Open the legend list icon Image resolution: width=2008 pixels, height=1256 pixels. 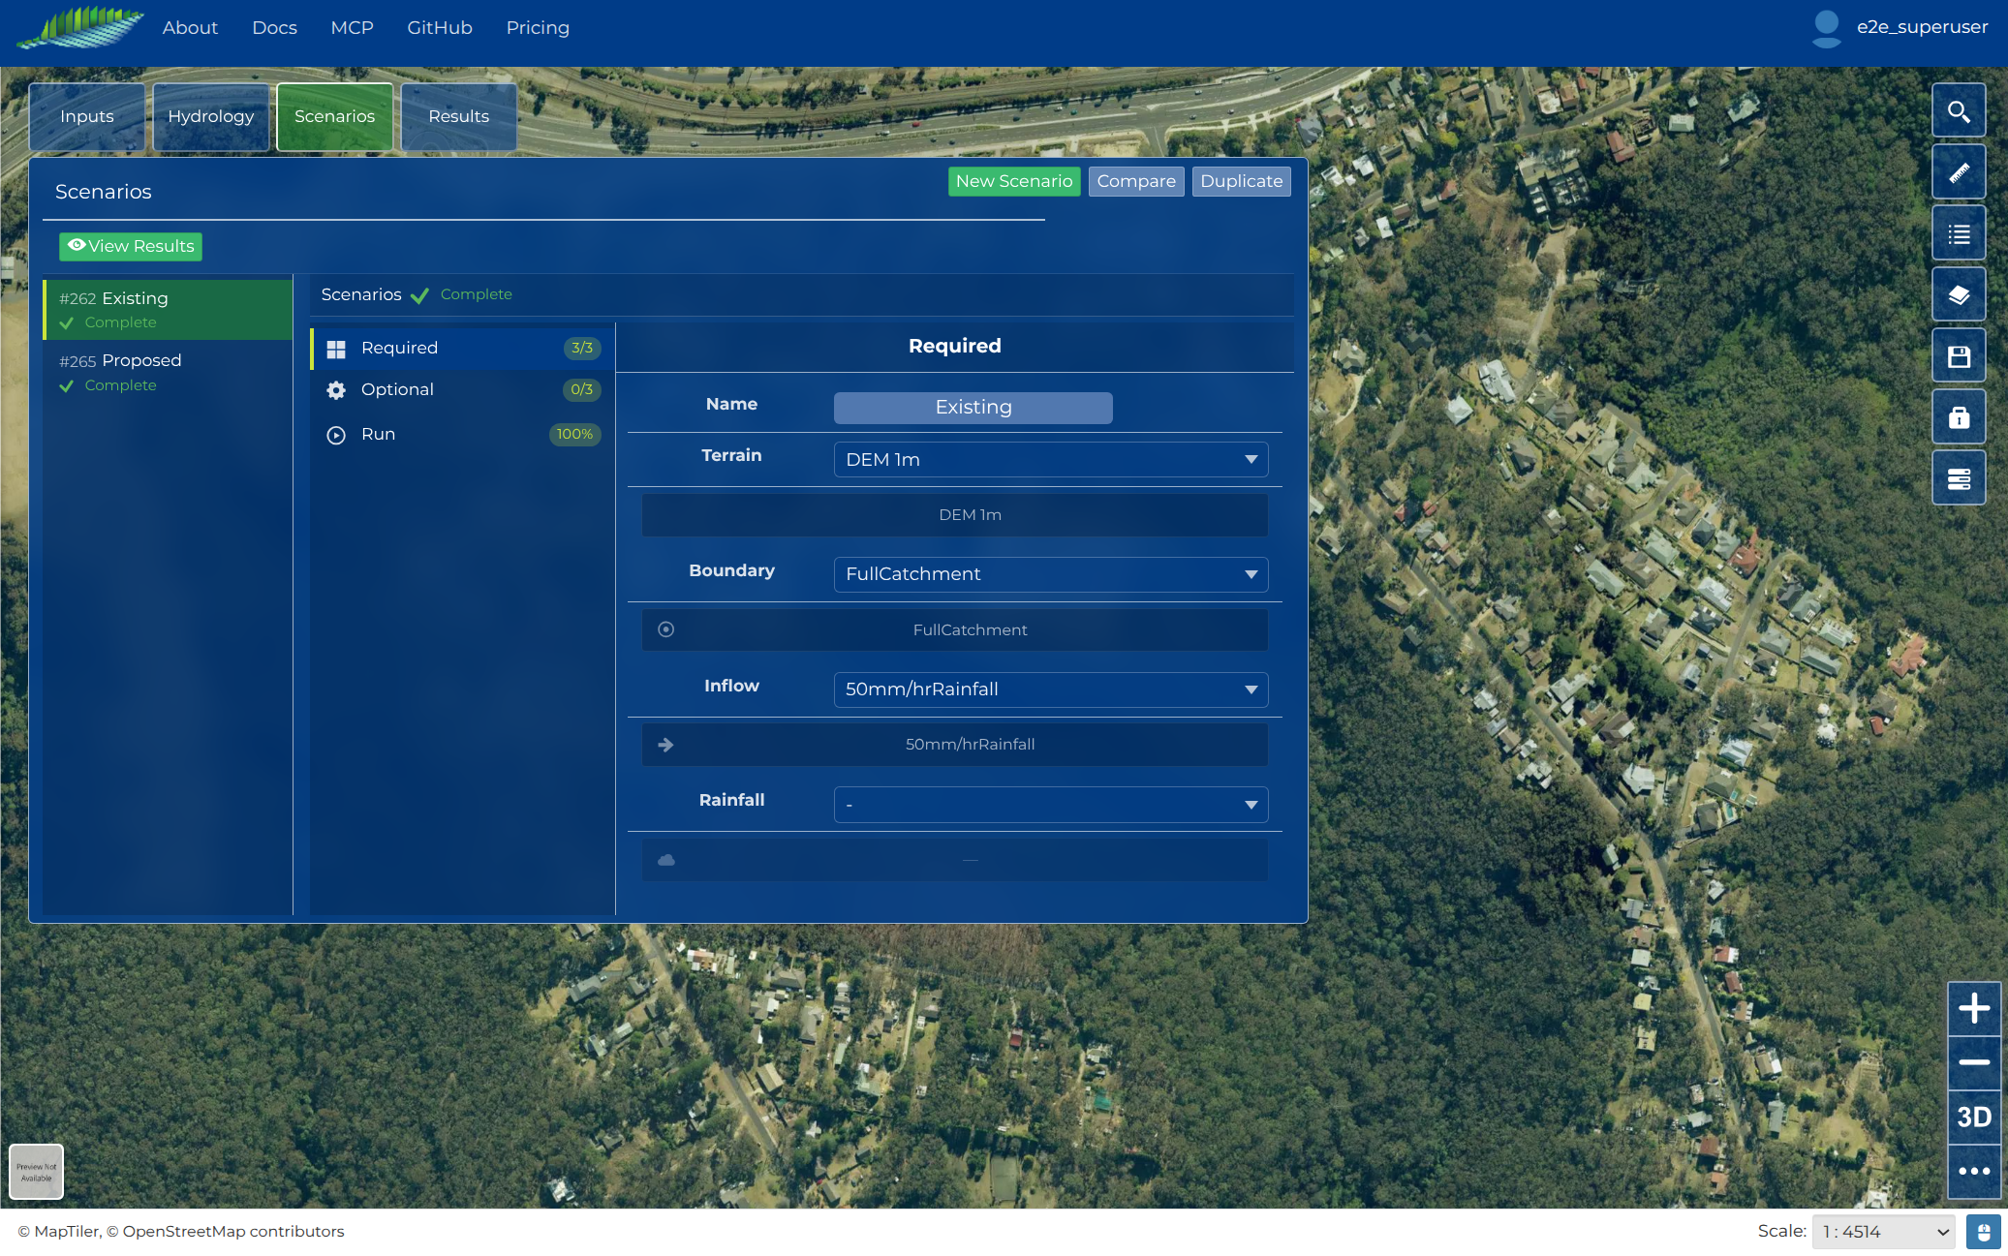click(x=1959, y=233)
